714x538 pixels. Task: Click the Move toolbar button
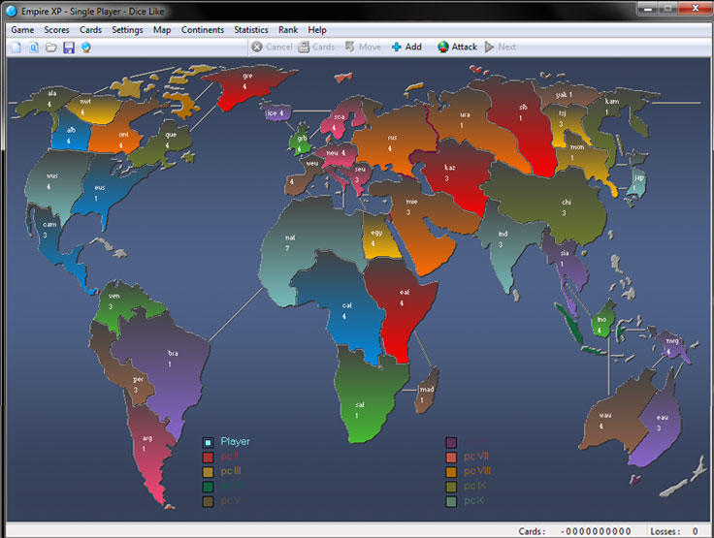pyautogui.click(x=362, y=47)
